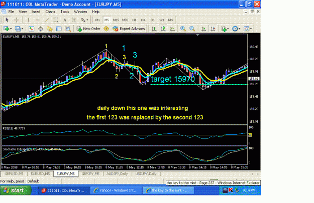Toggle chart auto scroll

[203, 29]
